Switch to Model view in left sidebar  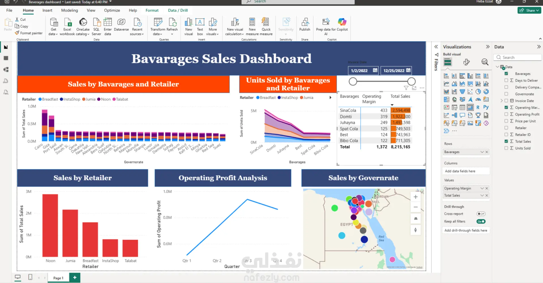6,69
